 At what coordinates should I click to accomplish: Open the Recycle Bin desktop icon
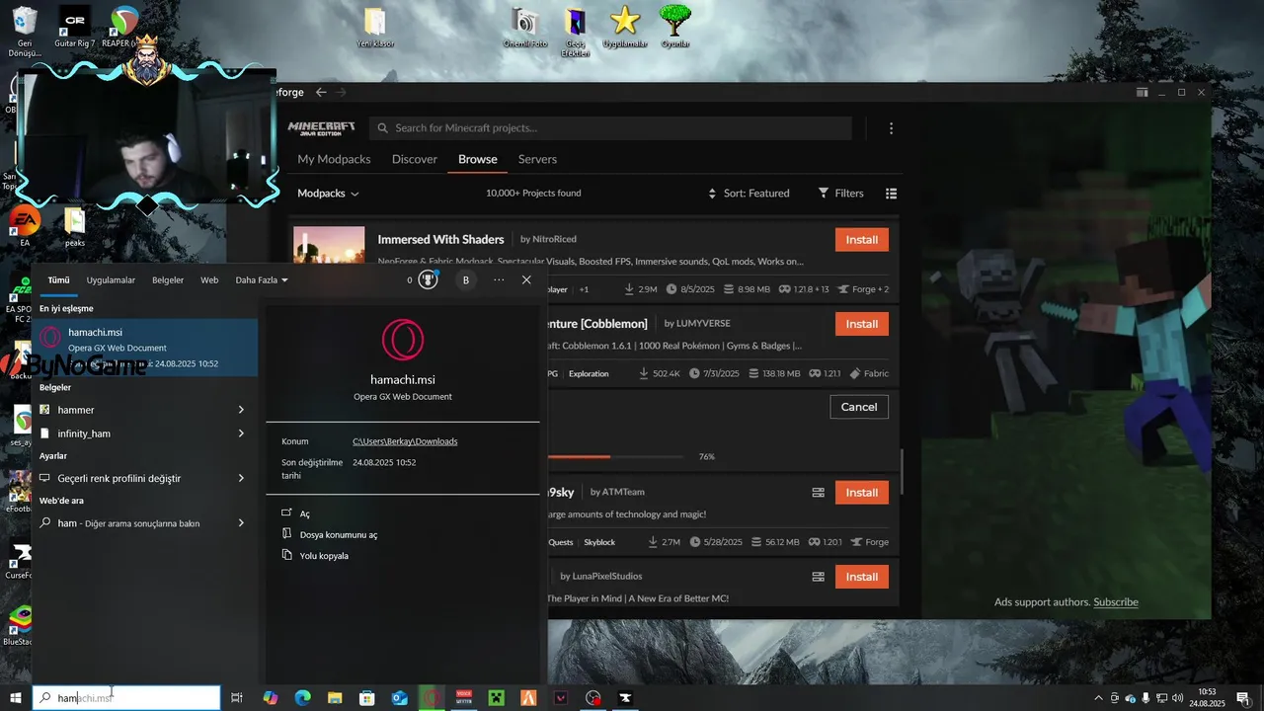click(x=25, y=30)
